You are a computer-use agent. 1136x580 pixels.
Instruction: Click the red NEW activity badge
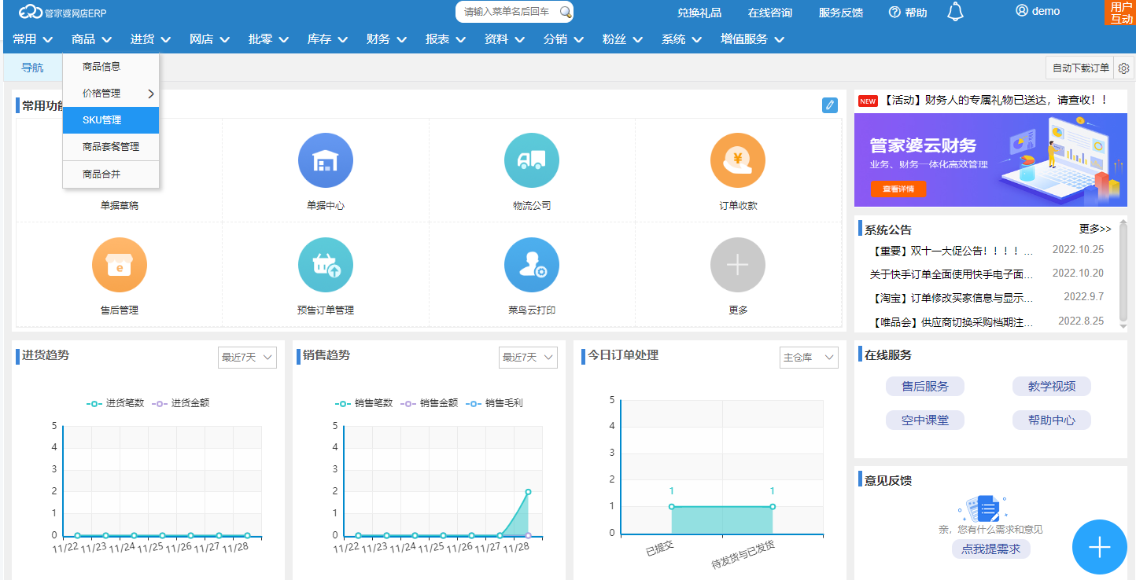868,101
